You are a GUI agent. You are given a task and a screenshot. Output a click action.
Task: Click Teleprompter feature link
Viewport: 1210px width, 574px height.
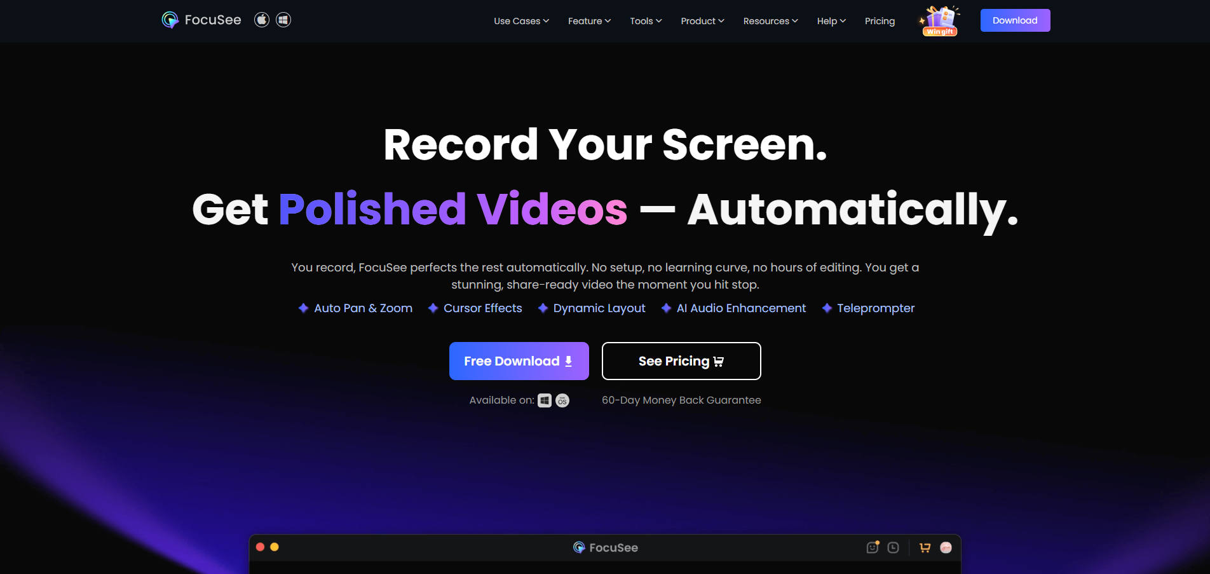868,308
